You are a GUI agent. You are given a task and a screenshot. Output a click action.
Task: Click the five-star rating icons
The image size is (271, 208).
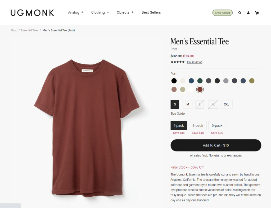pyautogui.click(x=178, y=62)
